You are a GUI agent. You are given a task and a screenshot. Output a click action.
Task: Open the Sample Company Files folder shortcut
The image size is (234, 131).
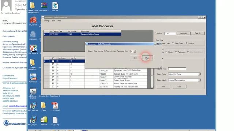[x=33, y=63]
